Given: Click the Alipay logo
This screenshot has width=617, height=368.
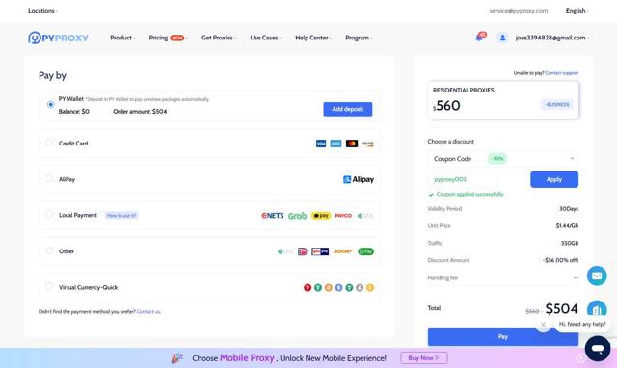Looking at the screenshot, I should pos(358,180).
